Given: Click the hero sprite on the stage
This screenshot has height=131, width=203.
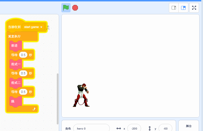Looking at the screenshot, I should click(81, 95).
